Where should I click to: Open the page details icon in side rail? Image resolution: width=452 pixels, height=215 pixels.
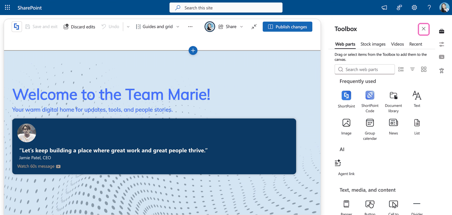pos(442,57)
